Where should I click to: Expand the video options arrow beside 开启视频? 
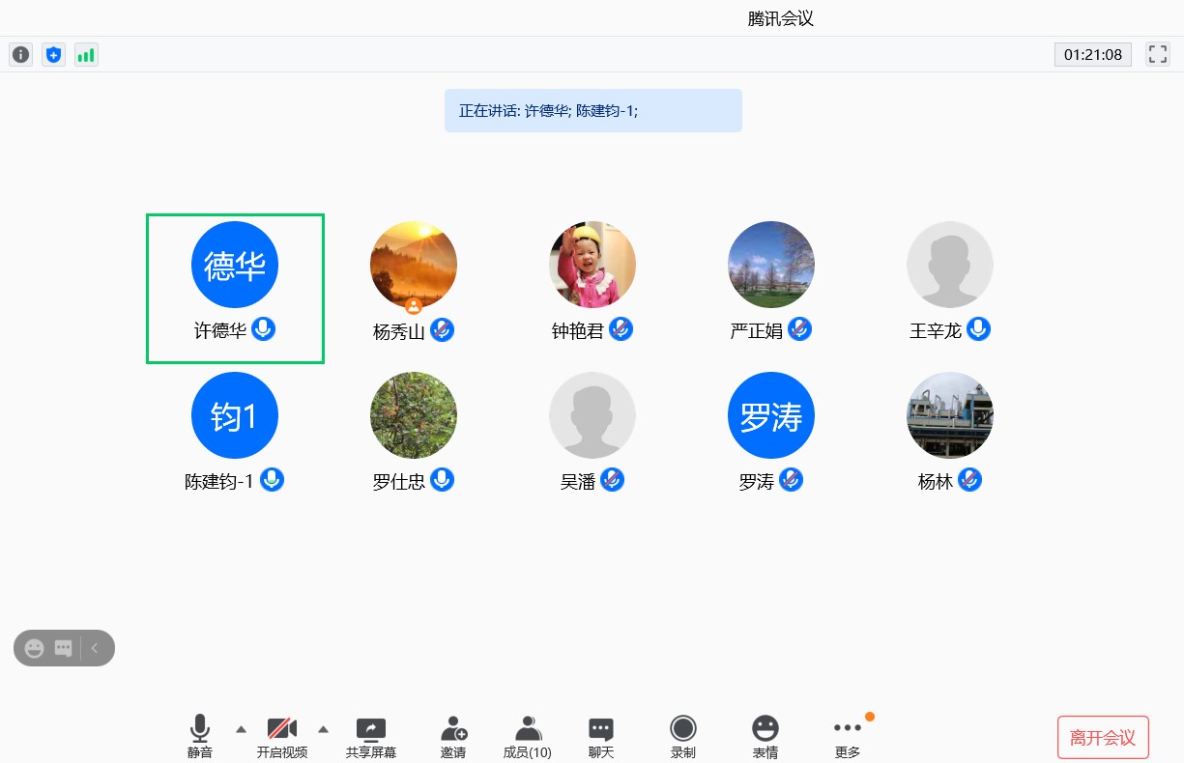point(324,729)
